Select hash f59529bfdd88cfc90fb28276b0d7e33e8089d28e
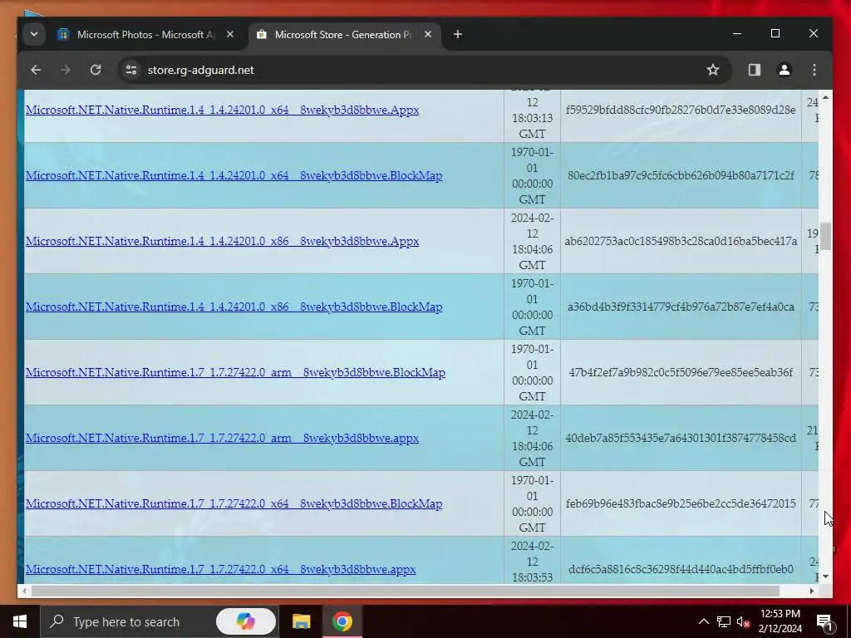 click(x=681, y=110)
